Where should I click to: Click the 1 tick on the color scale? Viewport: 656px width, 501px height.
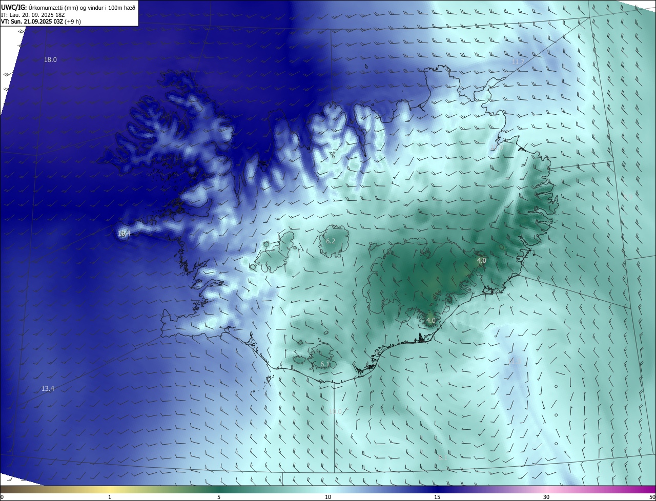tap(110, 497)
